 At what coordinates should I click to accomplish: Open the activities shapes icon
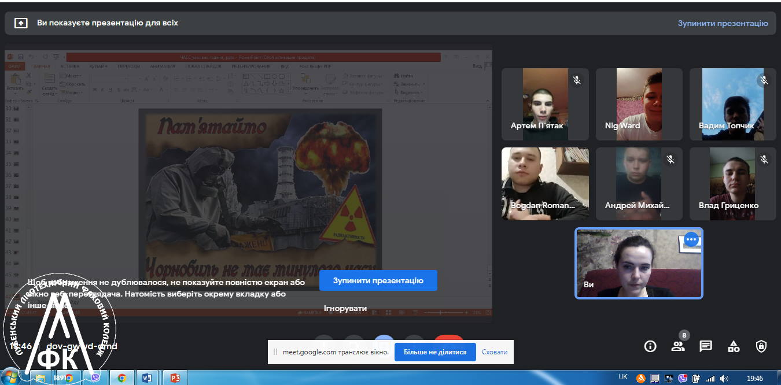point(734,346)
